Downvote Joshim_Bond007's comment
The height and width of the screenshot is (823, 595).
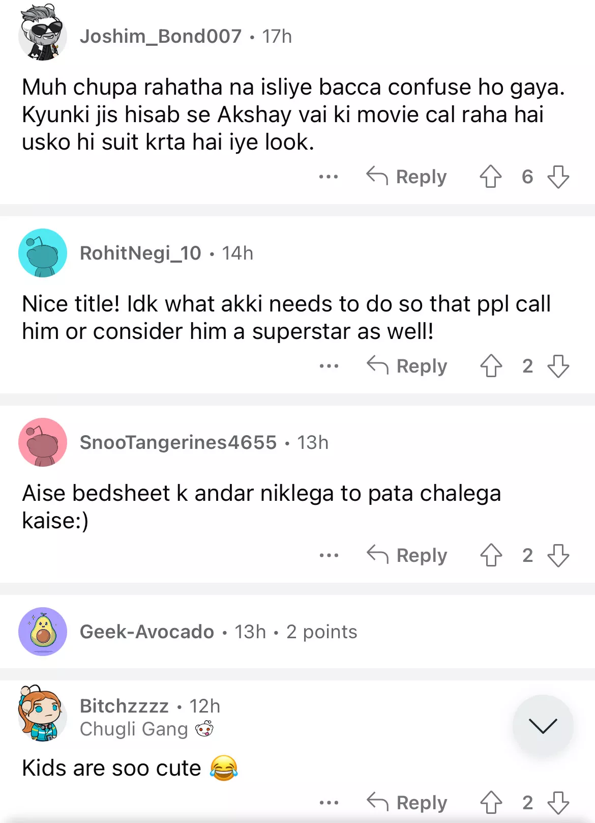click(558, 177)
